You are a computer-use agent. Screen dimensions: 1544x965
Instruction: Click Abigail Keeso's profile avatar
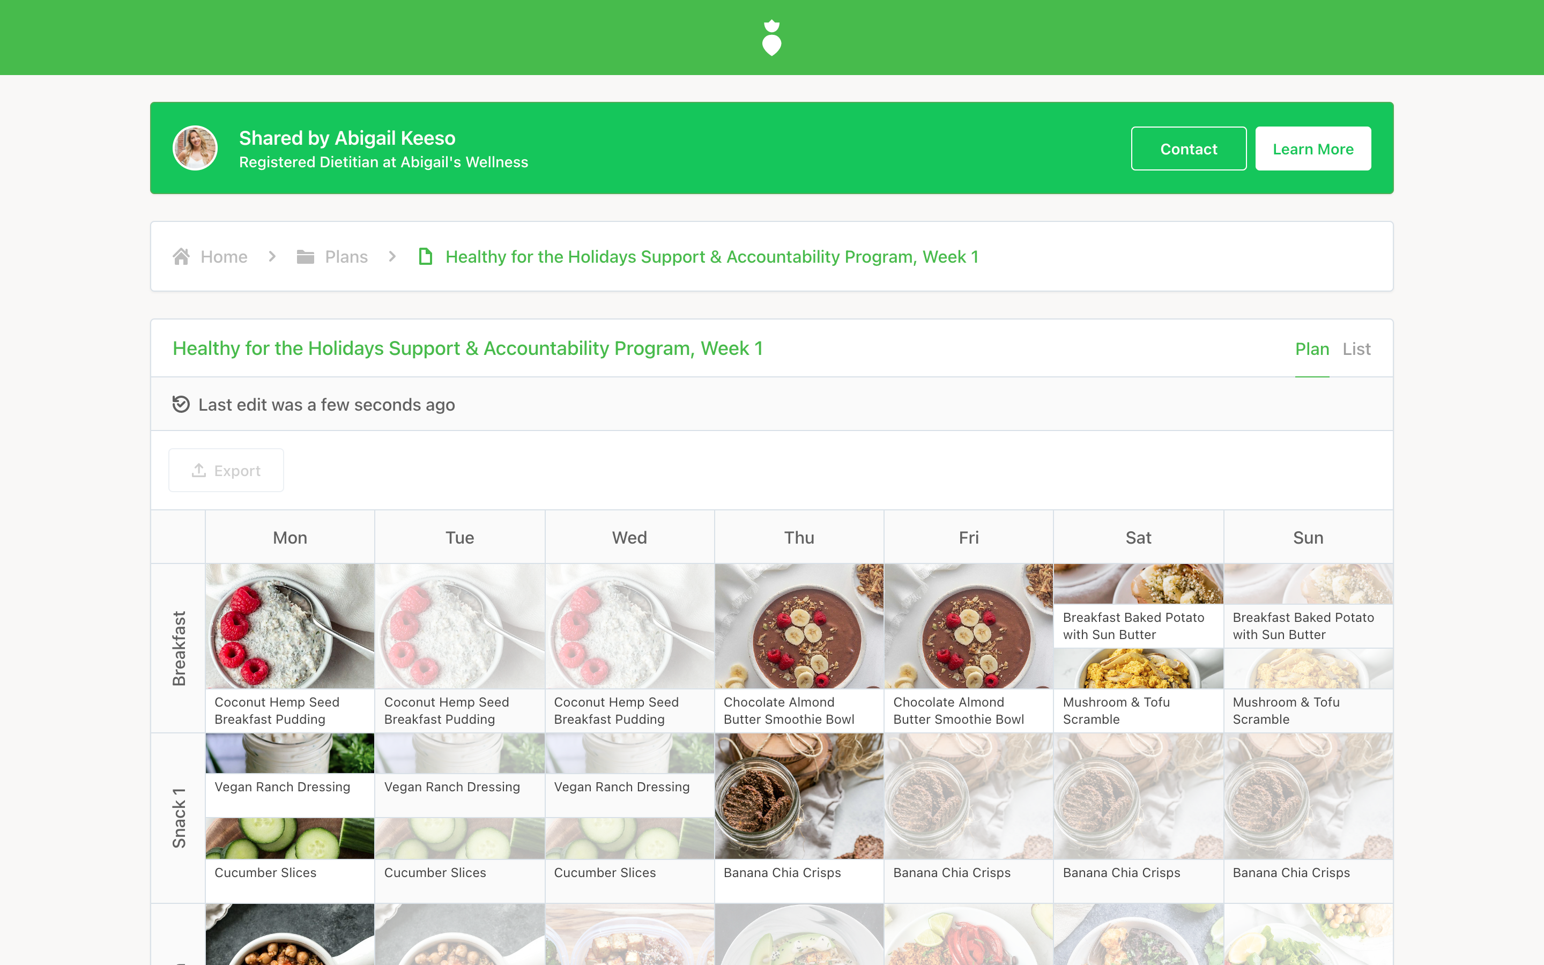click(195, 148)
